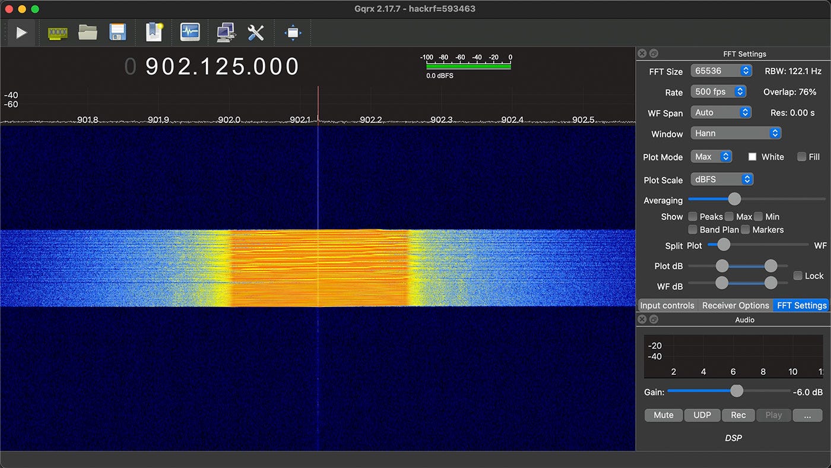Toggle the I/Q recorder tool icon
The height and width of the screenshot is (468, 831).
pyautogui.click(x=190, y=33)
